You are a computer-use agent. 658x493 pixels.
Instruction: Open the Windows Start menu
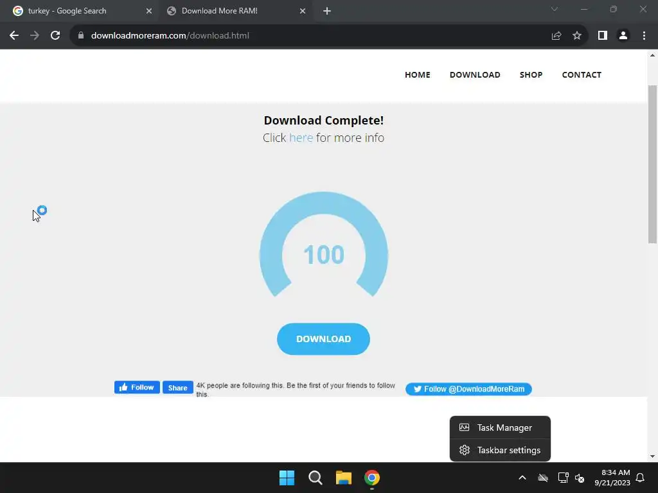[x=287, y=478]
